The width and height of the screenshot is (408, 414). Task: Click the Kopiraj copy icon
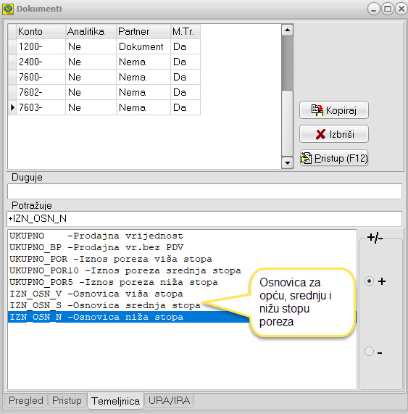pos(317,109)
